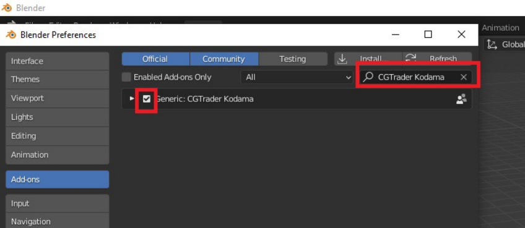Click the magnifier icon in search field
Viewport: 525px width, 228px height.
[x=368, y=77]
